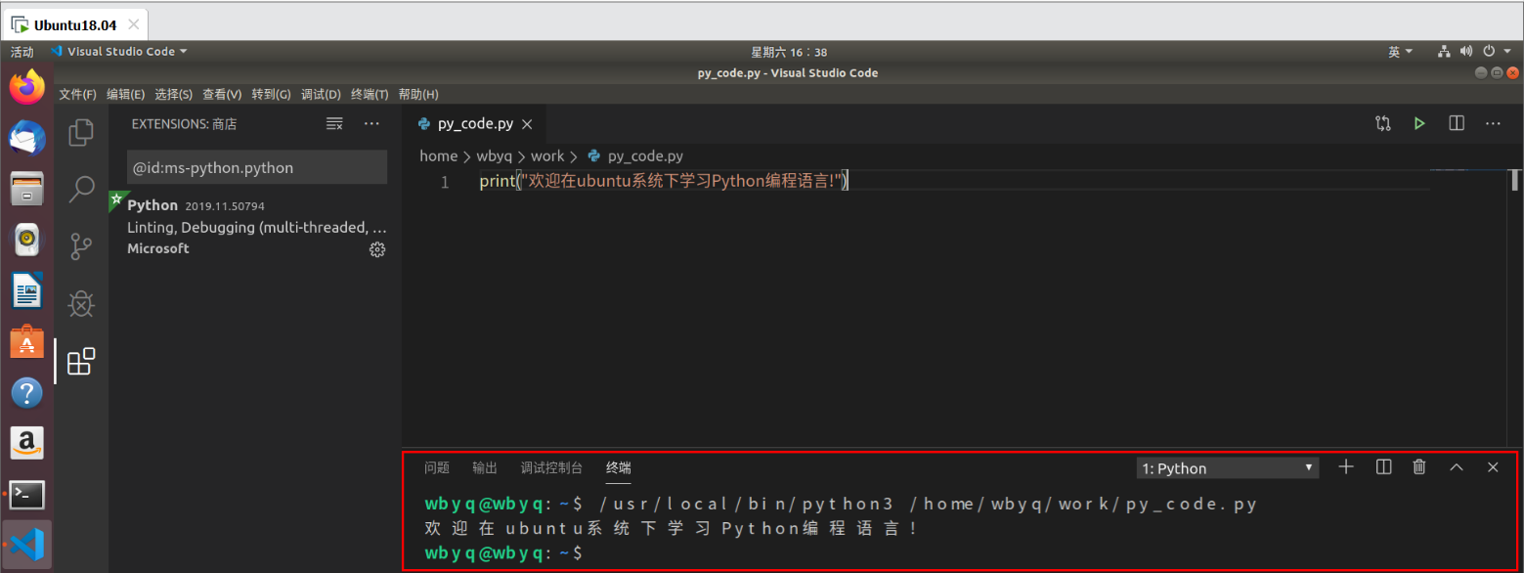Open Rhythmbox speaker icon in dock
Viewport: 1524px width, 573px height.
pyautogui.click(x=27, y=240)
